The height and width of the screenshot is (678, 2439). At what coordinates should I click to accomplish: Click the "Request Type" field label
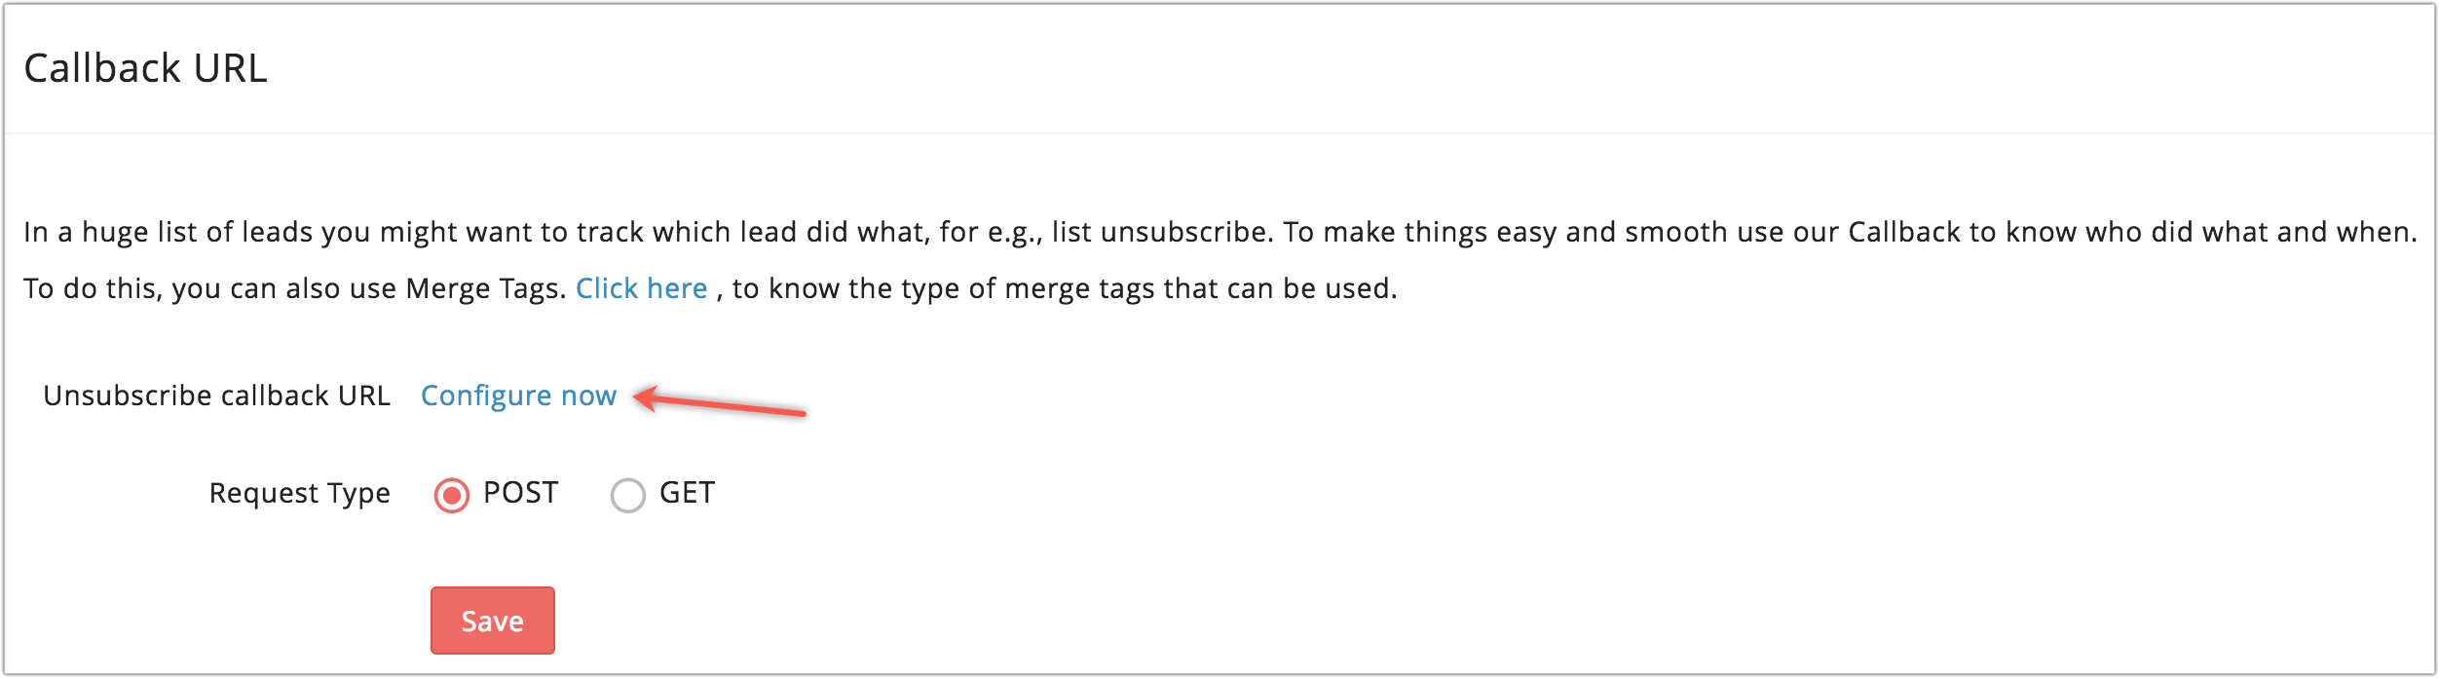coord(299,493)
